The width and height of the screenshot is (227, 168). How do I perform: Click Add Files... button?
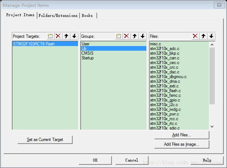pos(182,135)
